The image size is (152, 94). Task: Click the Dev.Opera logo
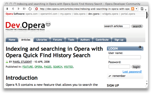[25, 26]
